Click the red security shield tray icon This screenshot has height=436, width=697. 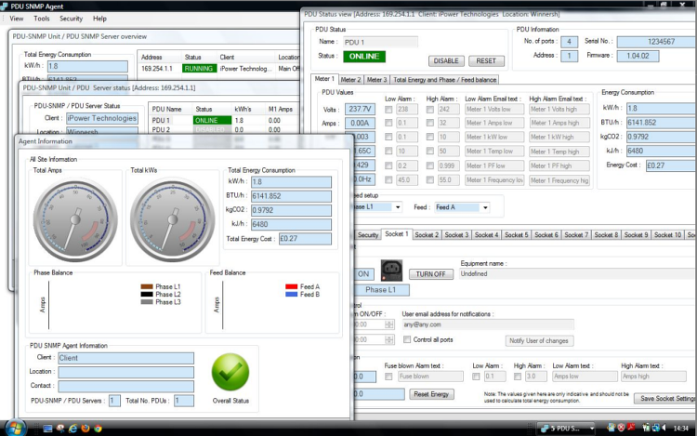tap(621, 428)
